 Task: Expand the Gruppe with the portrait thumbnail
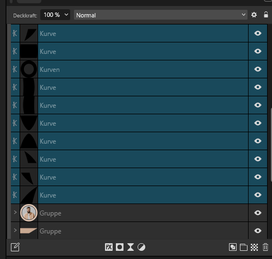pyautogui.click(x=15, y=212)
